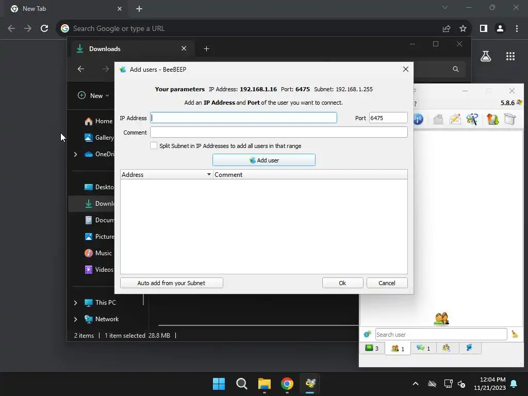Click the IP Address input field
Screen dimensions: 528x396
[x=243, y=118]
